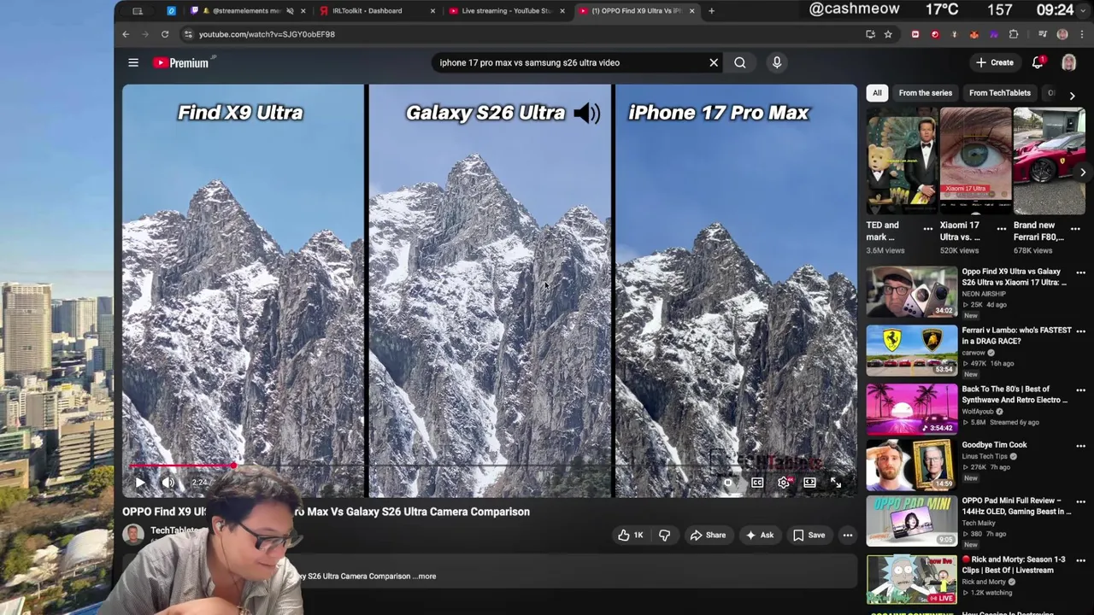This screenshot has width=1094, height=615.
Task: Open Goodbye Tim Cook video
Action: click(x=912, y=466)
